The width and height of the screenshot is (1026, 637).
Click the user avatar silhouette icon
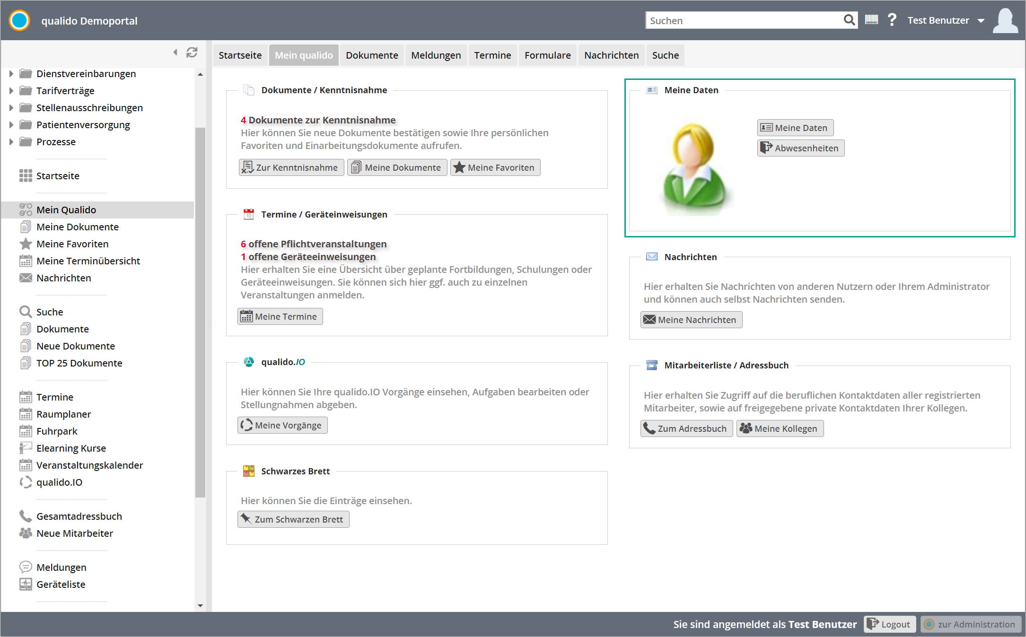point(1005,20)
